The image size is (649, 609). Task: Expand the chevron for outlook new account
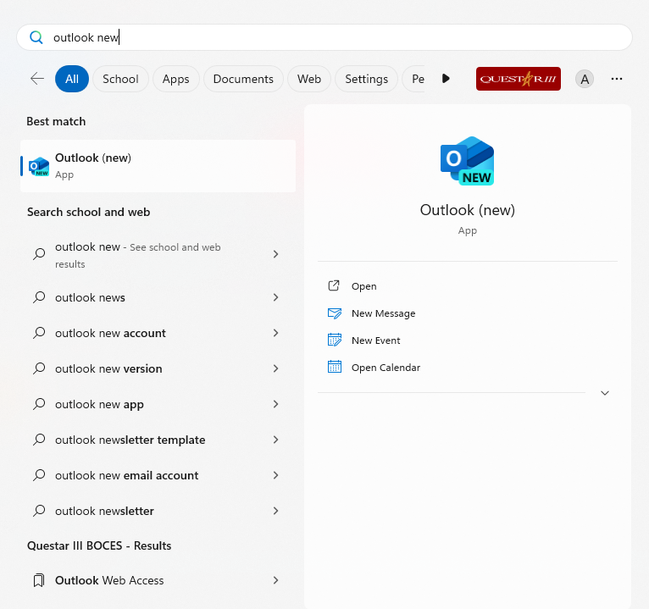pos(275,333)
